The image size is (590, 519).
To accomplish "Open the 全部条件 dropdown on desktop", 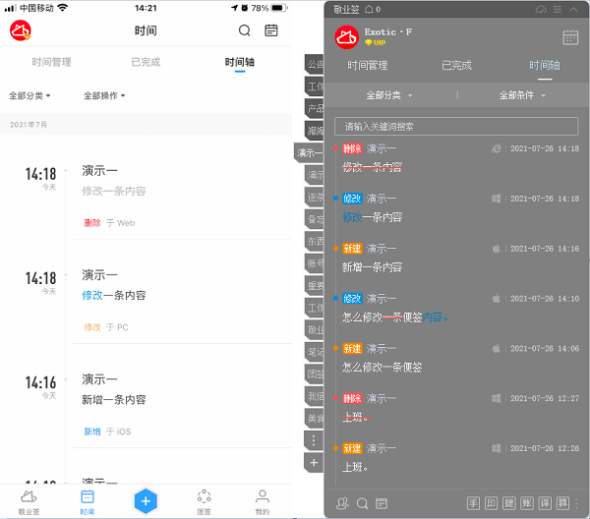I will (x=522, y=95).
